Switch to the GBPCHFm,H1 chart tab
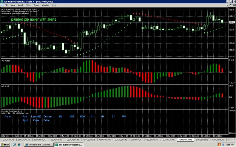Screen dimensions: 236x147 218,139
